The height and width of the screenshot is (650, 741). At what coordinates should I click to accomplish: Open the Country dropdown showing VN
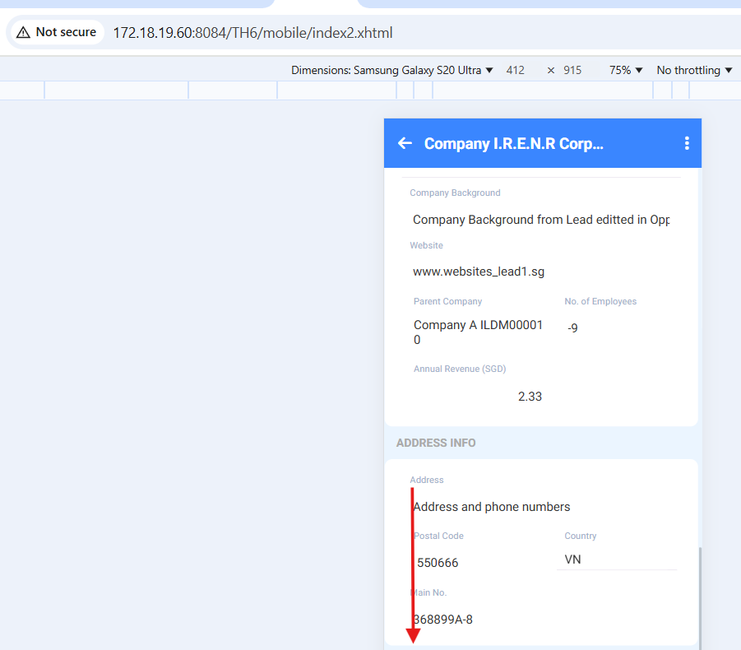tap(617, 559)
